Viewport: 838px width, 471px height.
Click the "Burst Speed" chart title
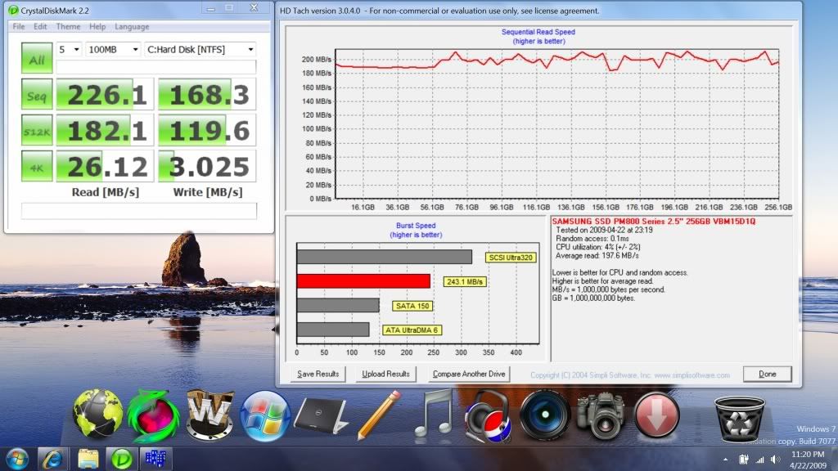(416, 226)
